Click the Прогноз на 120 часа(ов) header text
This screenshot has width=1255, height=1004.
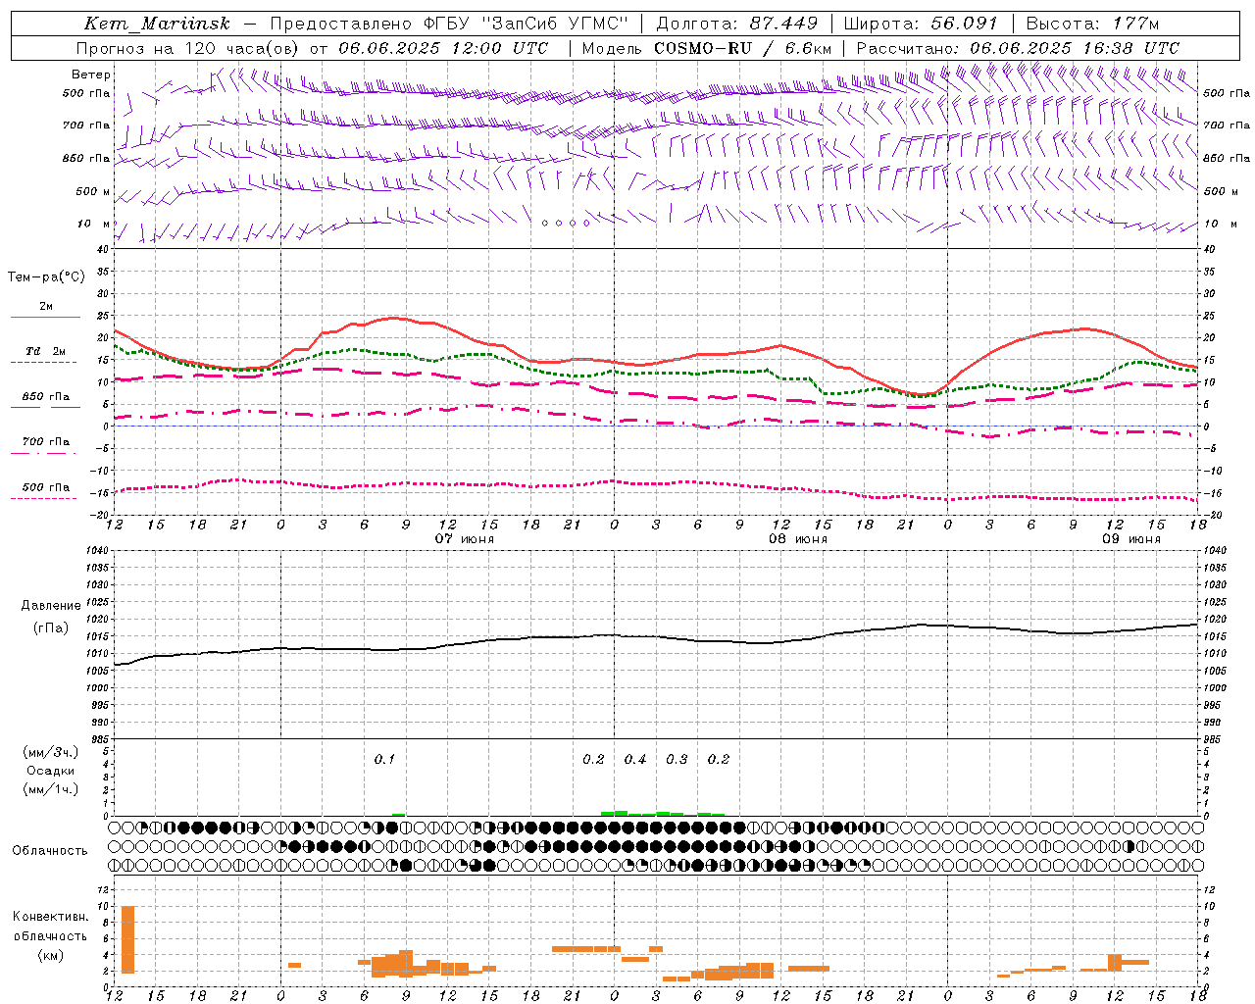189,48
